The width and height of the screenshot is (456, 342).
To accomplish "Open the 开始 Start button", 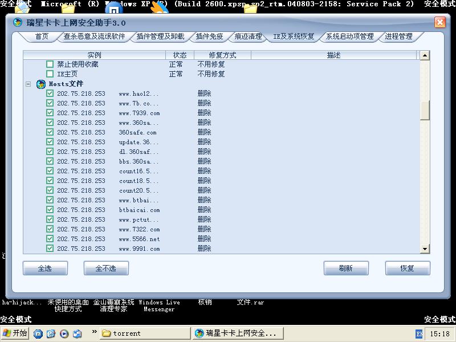I will coord(15,333).
